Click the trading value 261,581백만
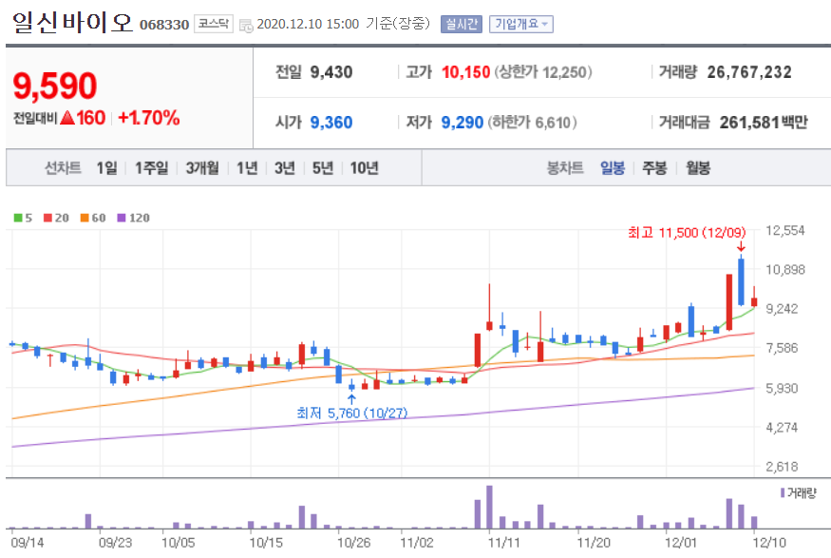Image resolution: width=831 pixels, height=558 pixels. pos(764,123)
